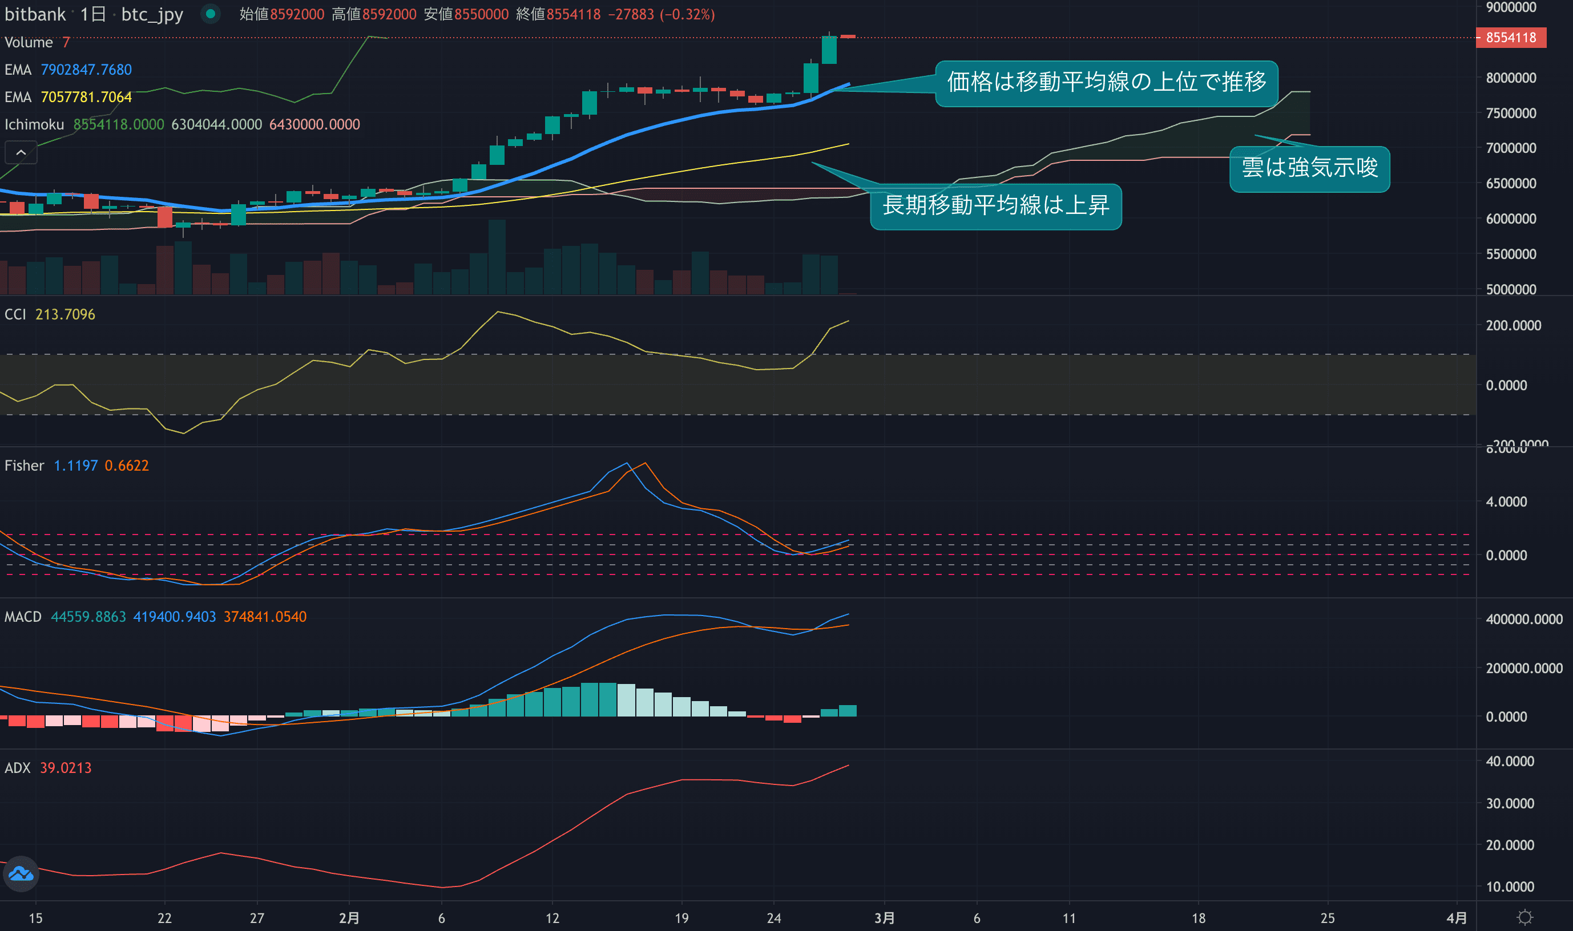Click the 3月 label on time axis
The width and height of the screenshot is (1573, 931).
884,918
